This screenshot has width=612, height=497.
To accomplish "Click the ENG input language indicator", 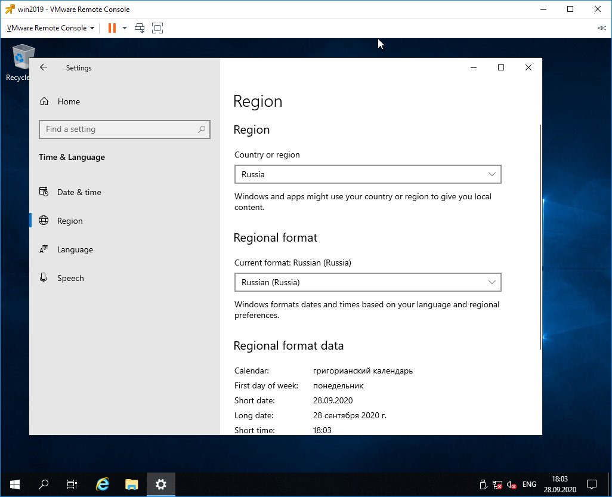I will pyautogui.click(x=529, y=484).
